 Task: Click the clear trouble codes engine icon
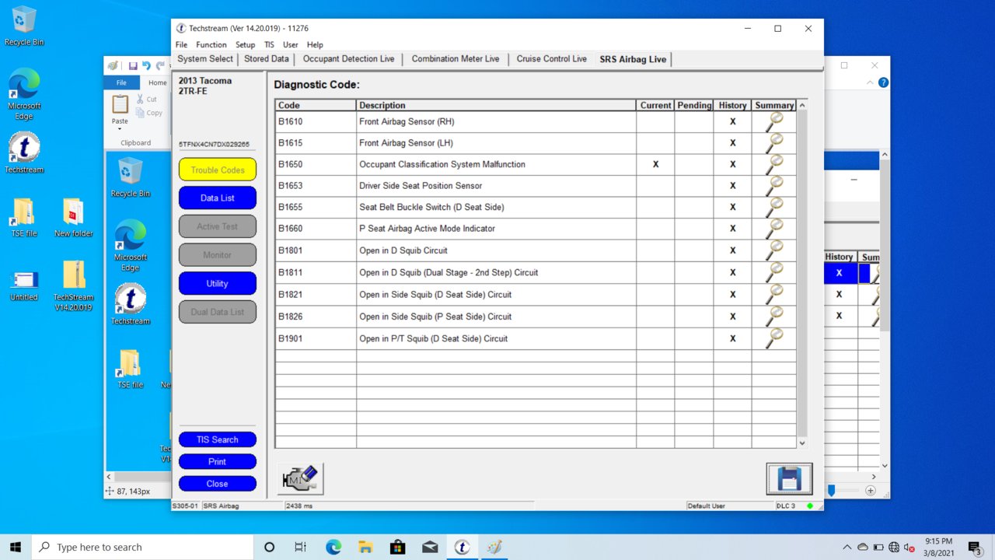point(300,479)
